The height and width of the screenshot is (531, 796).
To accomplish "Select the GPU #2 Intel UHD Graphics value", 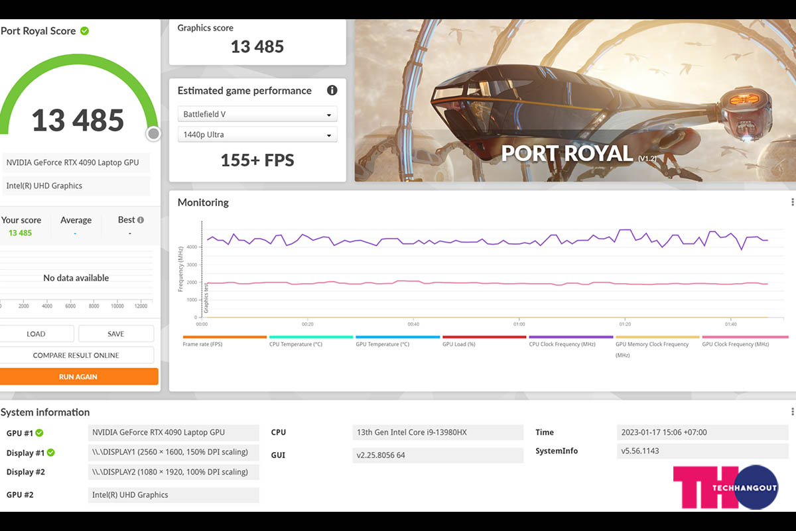I will [173, 495].
